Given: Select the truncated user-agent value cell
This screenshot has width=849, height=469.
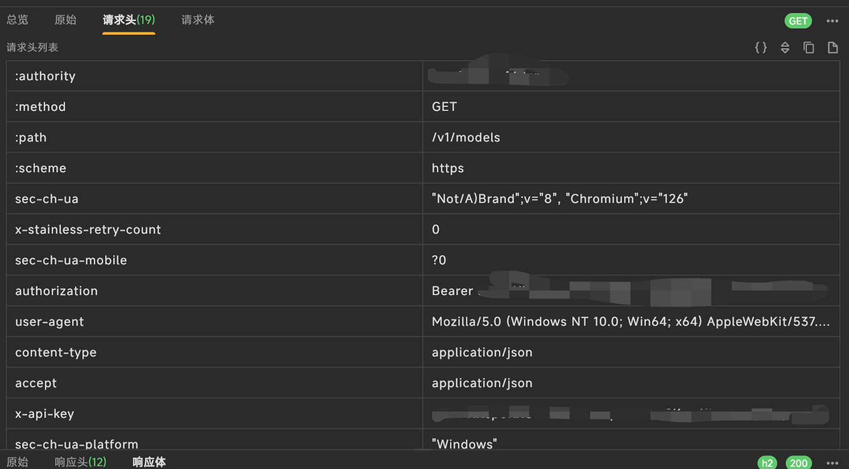Looking at the screenshot, I should pos(631,322).
